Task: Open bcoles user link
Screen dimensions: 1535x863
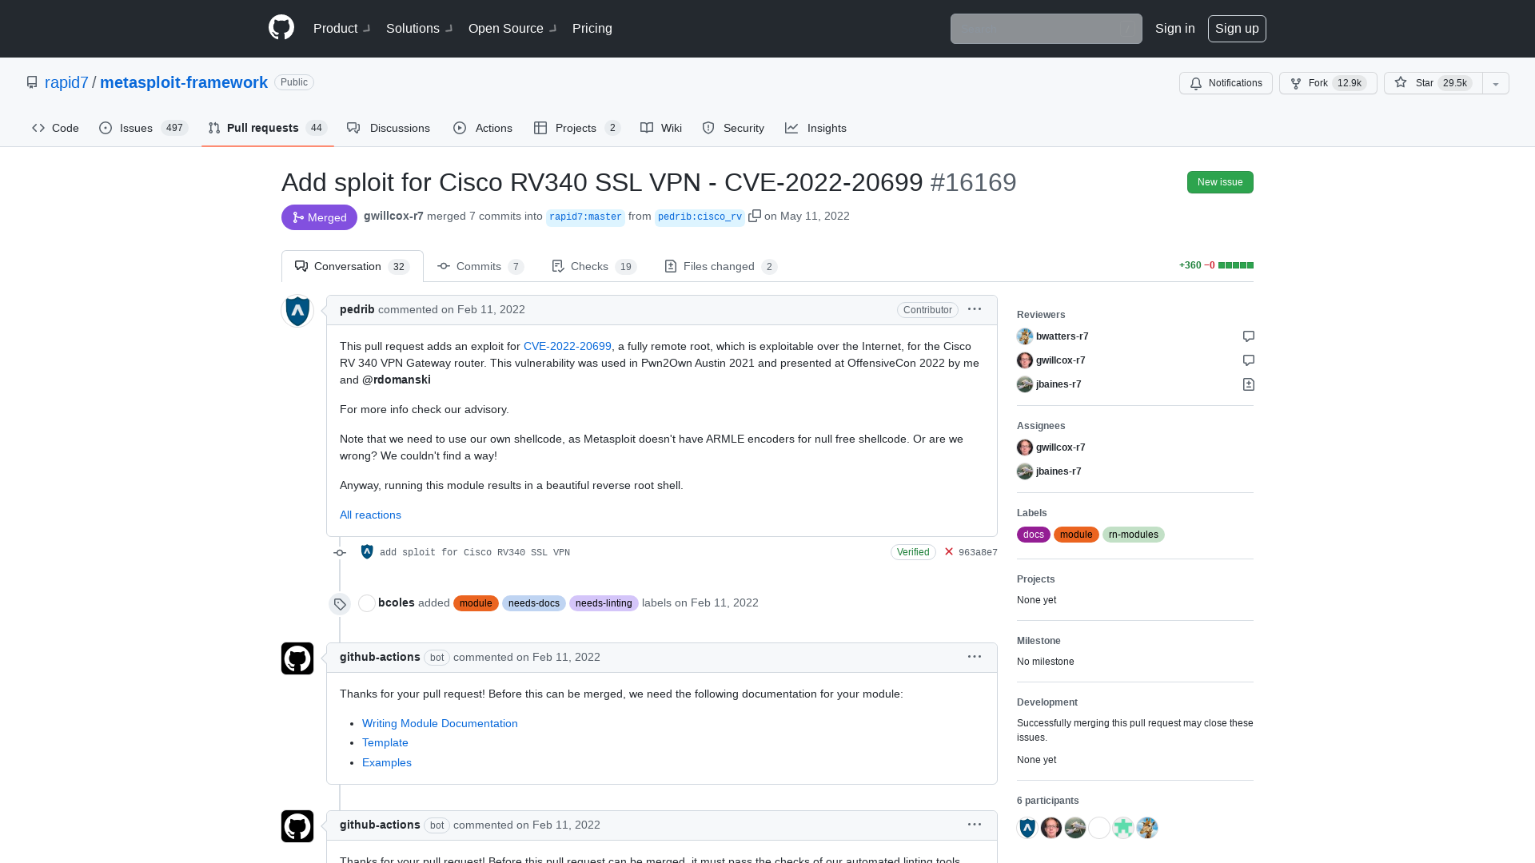Action: 397,603
